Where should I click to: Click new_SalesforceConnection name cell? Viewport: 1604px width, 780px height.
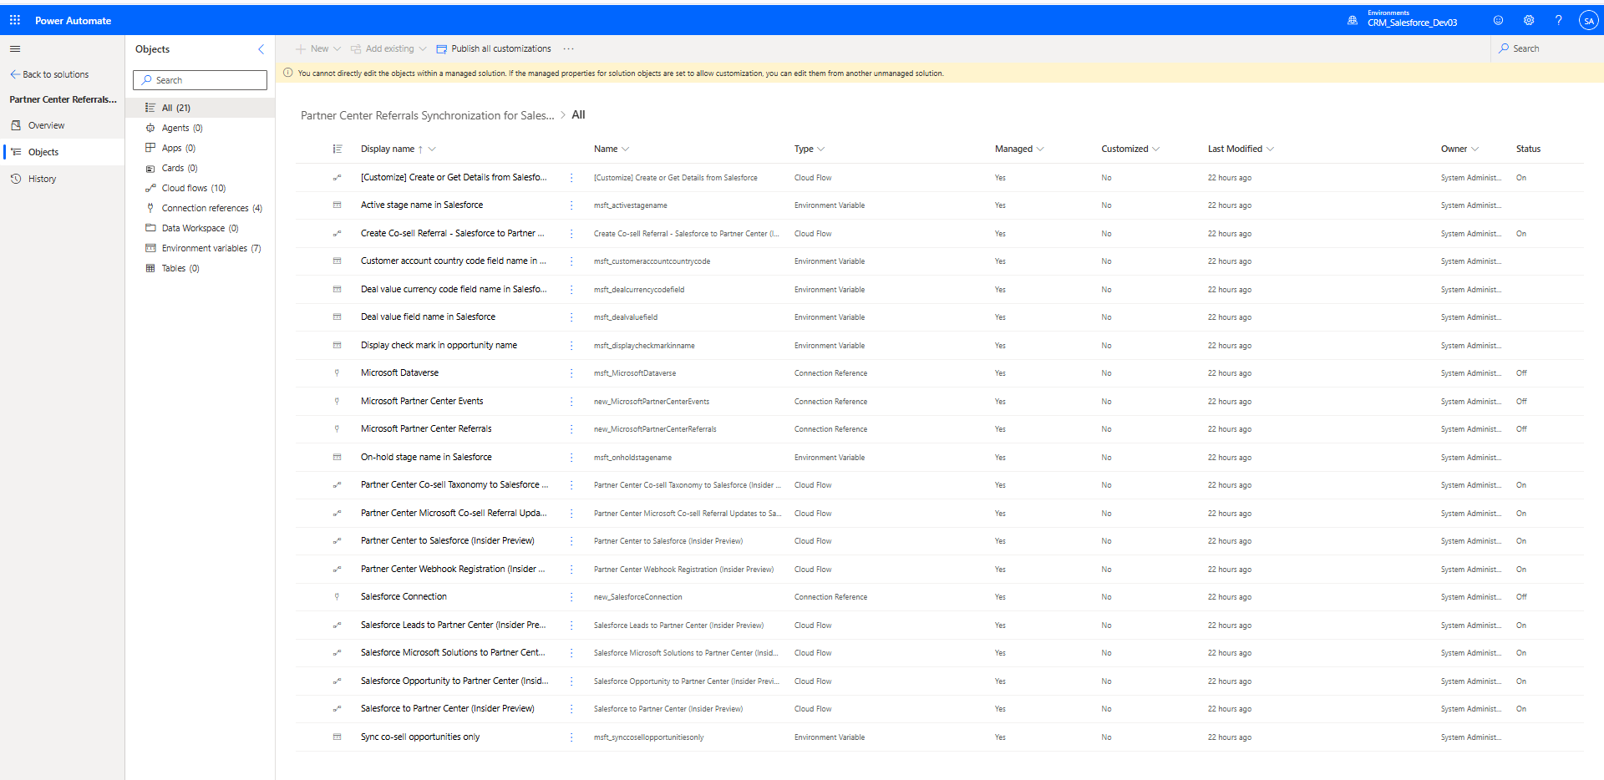pyautogui.click(x=638, y=597)
